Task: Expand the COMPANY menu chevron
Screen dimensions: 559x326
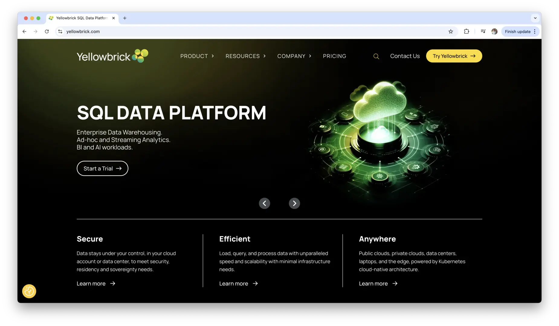Action: (311, 56)
